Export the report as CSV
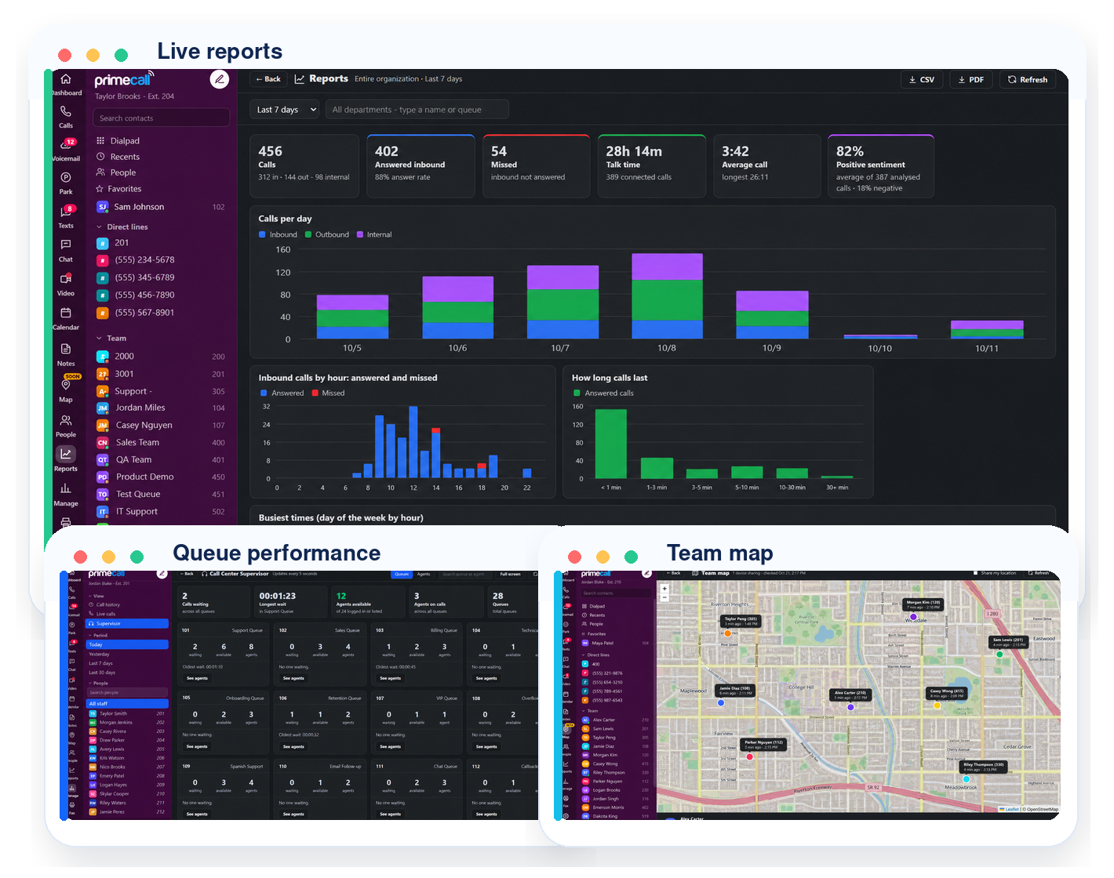Viewport: 1114px width, 878px height. tap(922, 79)
